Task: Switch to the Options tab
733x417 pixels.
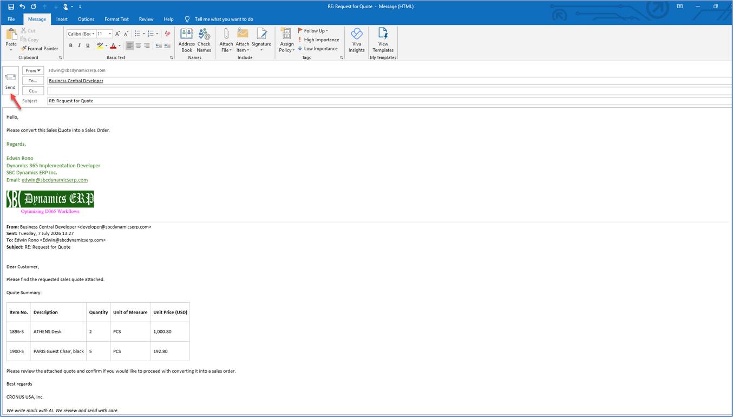Action: (86, 19)
